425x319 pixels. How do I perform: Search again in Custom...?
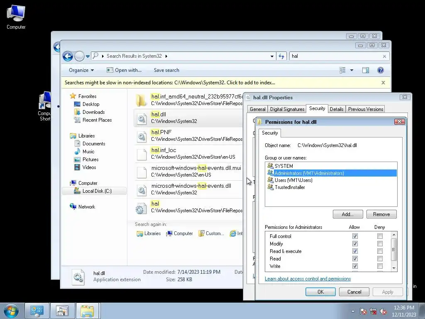(211, 233)
